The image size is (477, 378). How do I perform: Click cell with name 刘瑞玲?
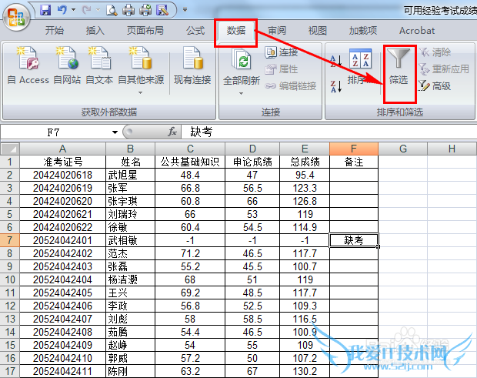point(131,214)
